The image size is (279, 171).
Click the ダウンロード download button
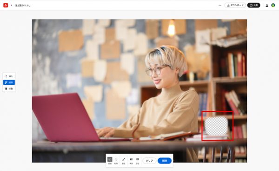(x=235, y=5)
